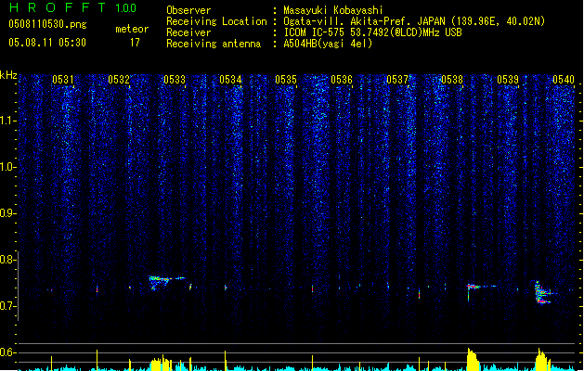This screenshot has height=371, width=584.
Task: Click receiver text ICOM IC-575 53.7492 MHz
Action: click(x=372, y=32)
